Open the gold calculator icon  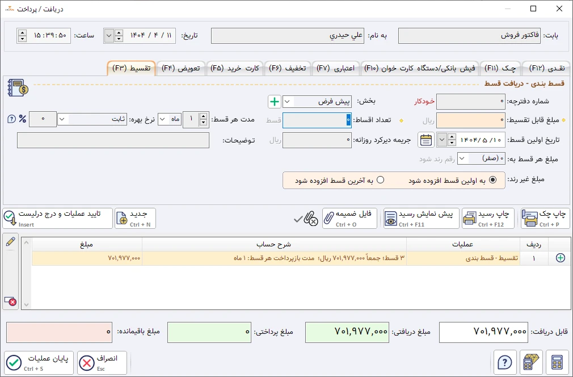click(x=531, y=362)
